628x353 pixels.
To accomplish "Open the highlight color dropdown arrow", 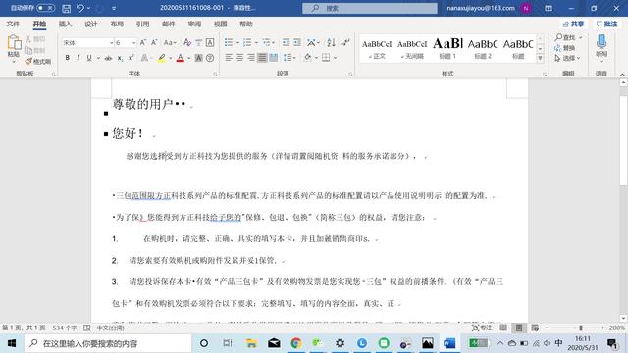I will (x=170, y=58).
